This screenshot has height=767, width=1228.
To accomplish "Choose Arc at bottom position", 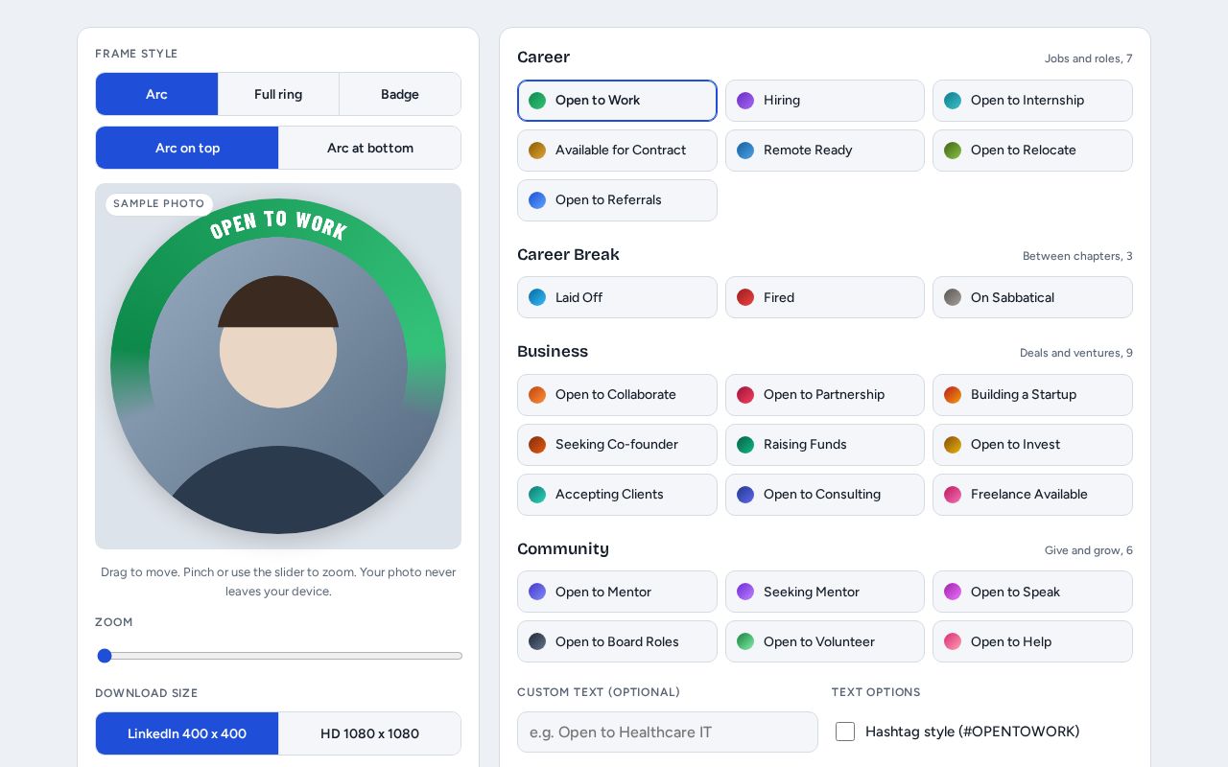I will [x=370, y=148].
